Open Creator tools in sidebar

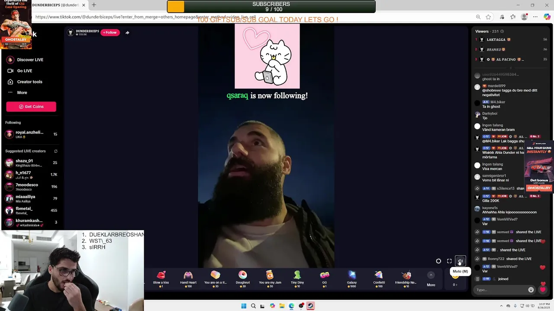coord(30,82)
